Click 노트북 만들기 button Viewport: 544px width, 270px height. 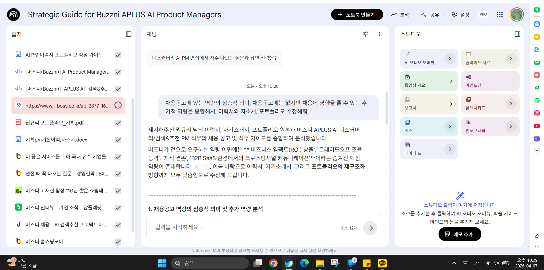pos(357,14)
